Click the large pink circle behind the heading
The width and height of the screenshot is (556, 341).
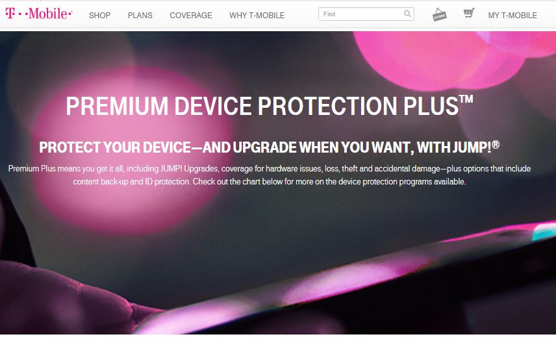pos(133,149)
